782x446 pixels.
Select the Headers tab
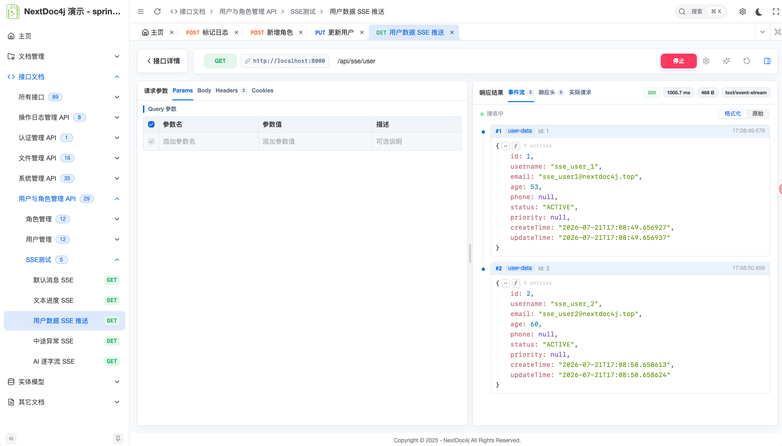click(x=231, y=91)
